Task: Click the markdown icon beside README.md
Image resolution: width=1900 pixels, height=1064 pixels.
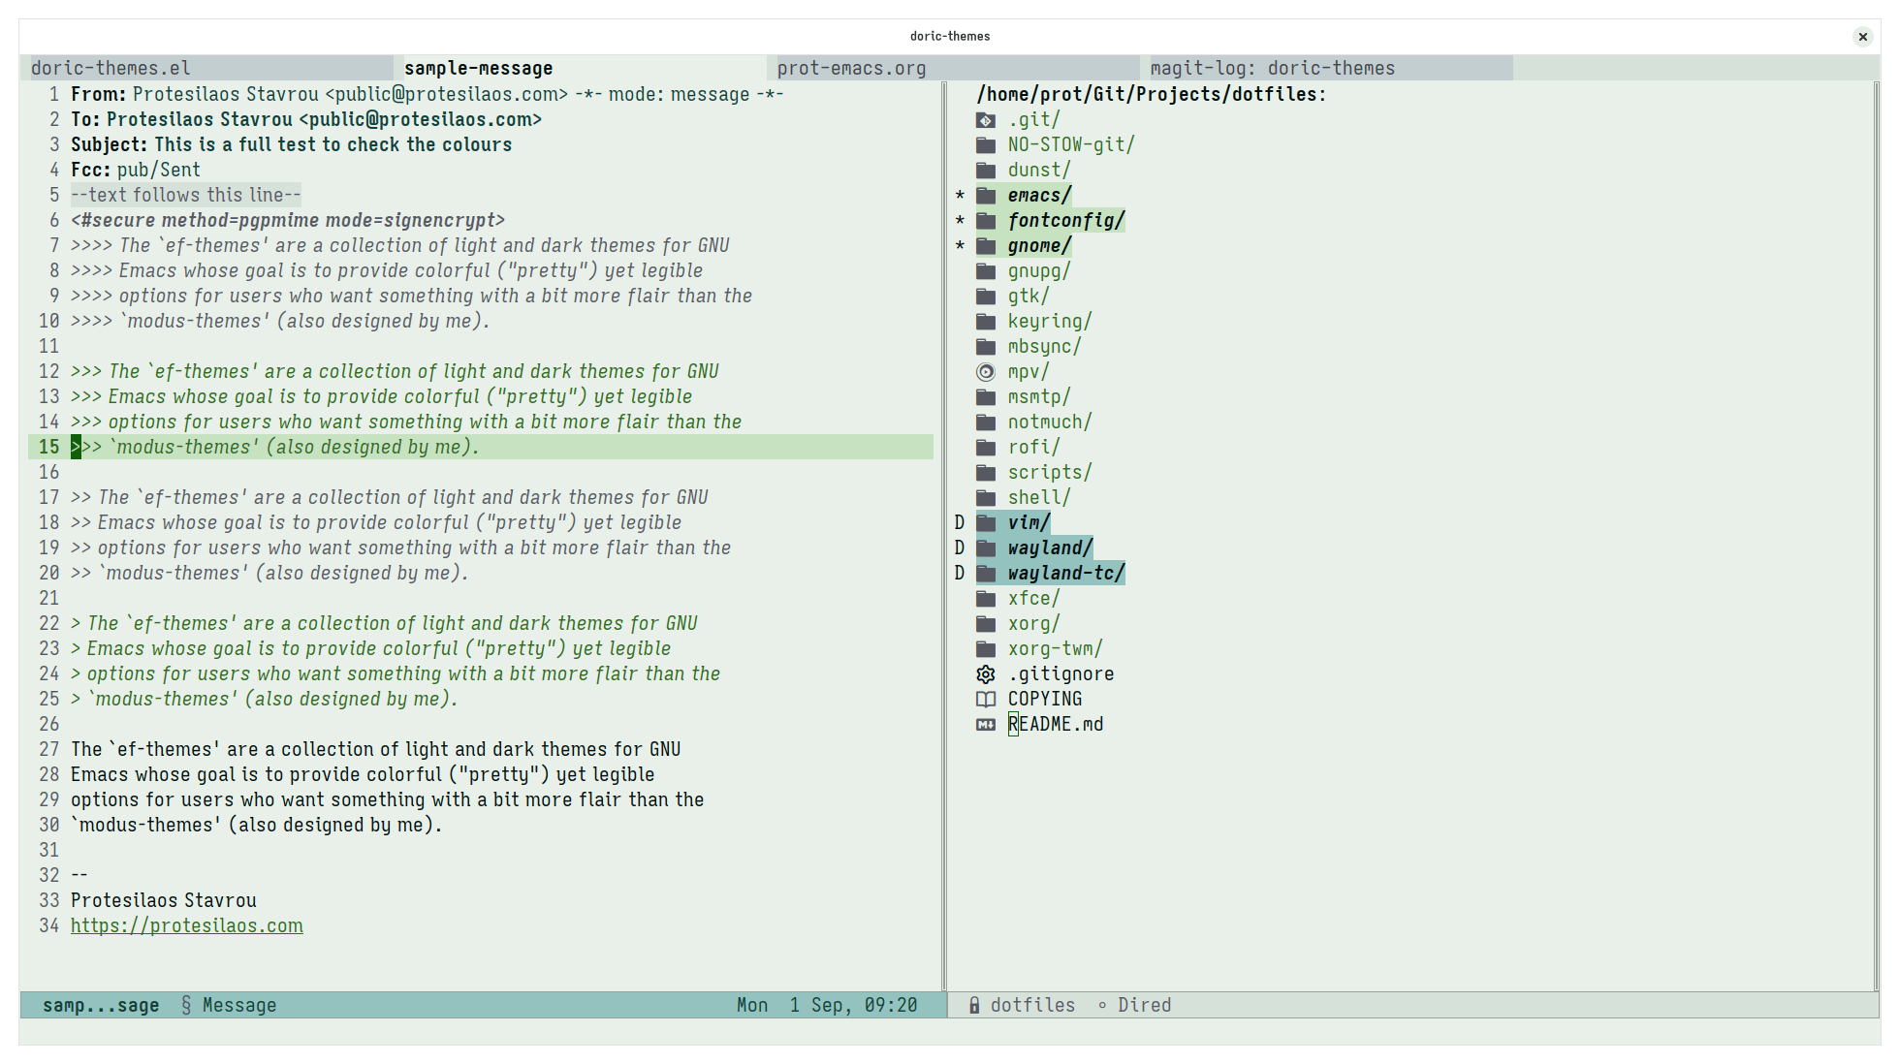Action: [x=985, y=725]
